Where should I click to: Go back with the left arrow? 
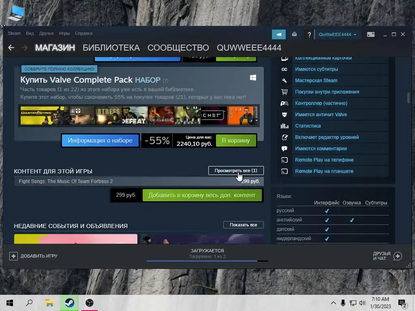point(11,48)
